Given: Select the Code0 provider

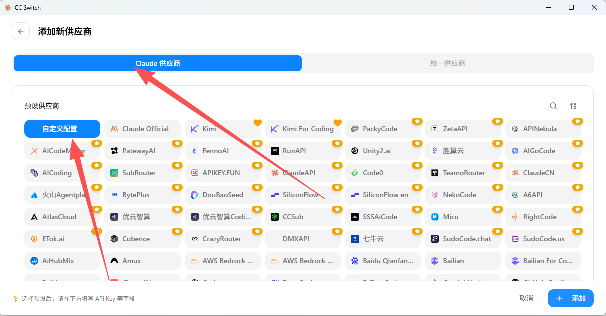Looking at the screenshot, I should pos(383,173).
